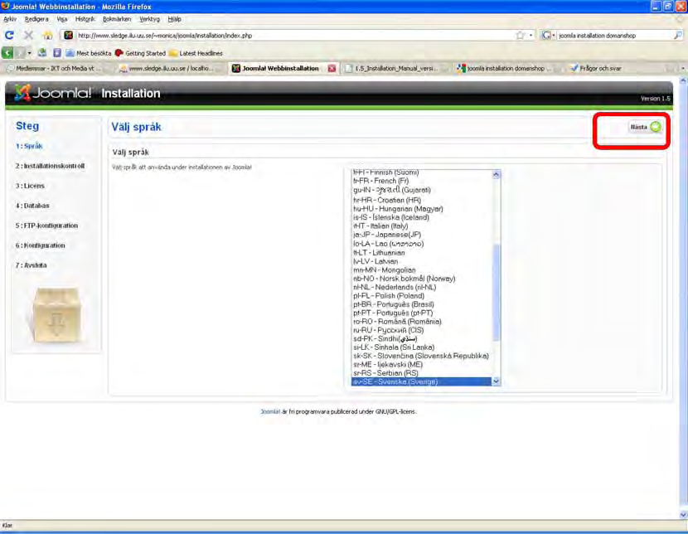
Task: Click the Joomla! link in footer
Action: pyautogui.click(x=270, y=411)
